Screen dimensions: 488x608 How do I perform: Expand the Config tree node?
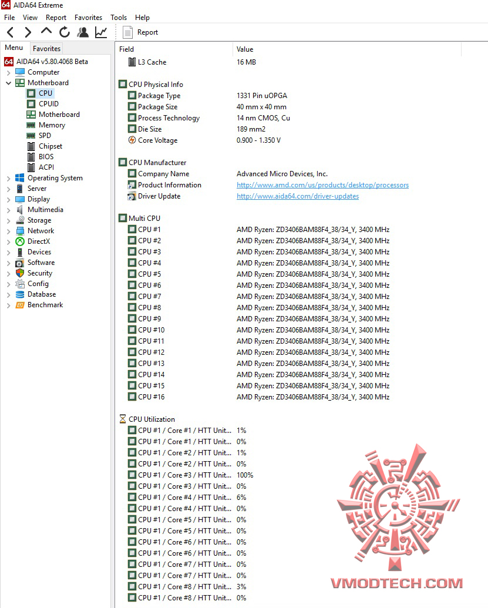coord(8,284)
